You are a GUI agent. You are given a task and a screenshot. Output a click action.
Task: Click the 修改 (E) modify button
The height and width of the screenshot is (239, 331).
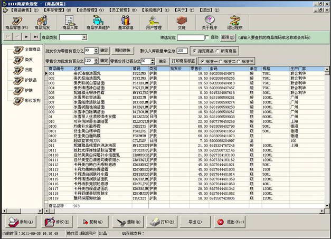click(56, 222)
